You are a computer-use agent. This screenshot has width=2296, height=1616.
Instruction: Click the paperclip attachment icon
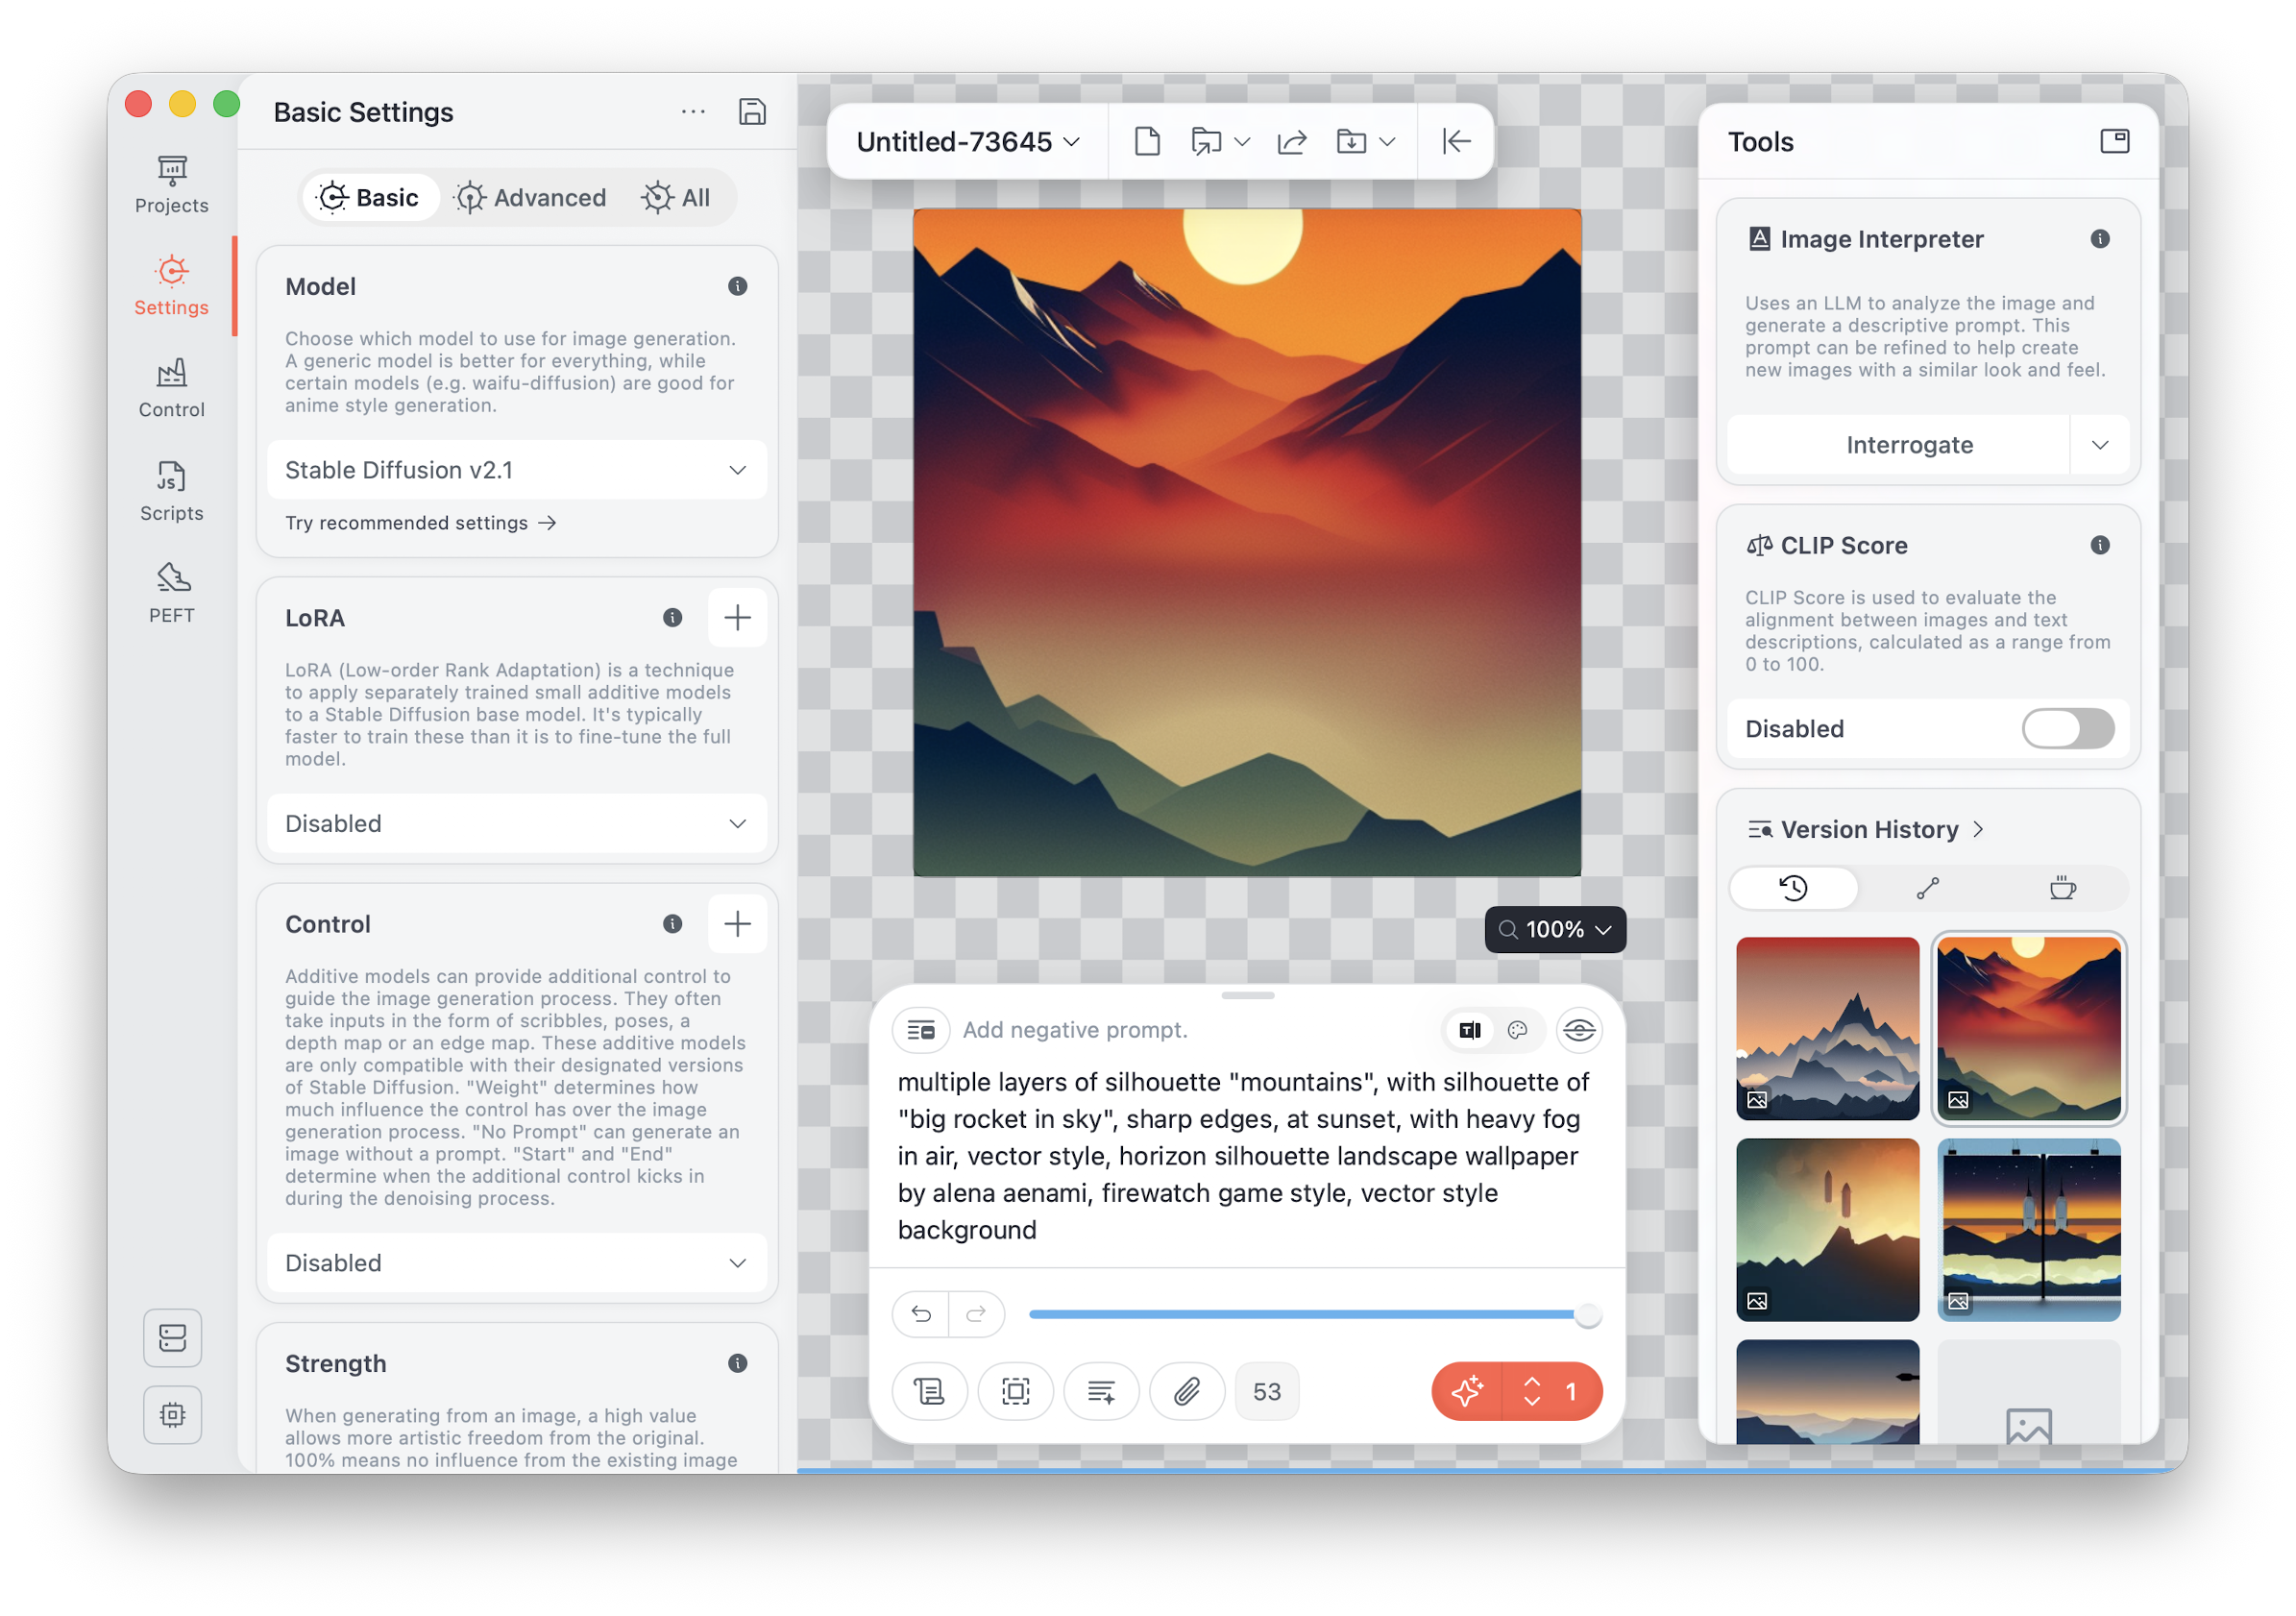[1187, 1391]
